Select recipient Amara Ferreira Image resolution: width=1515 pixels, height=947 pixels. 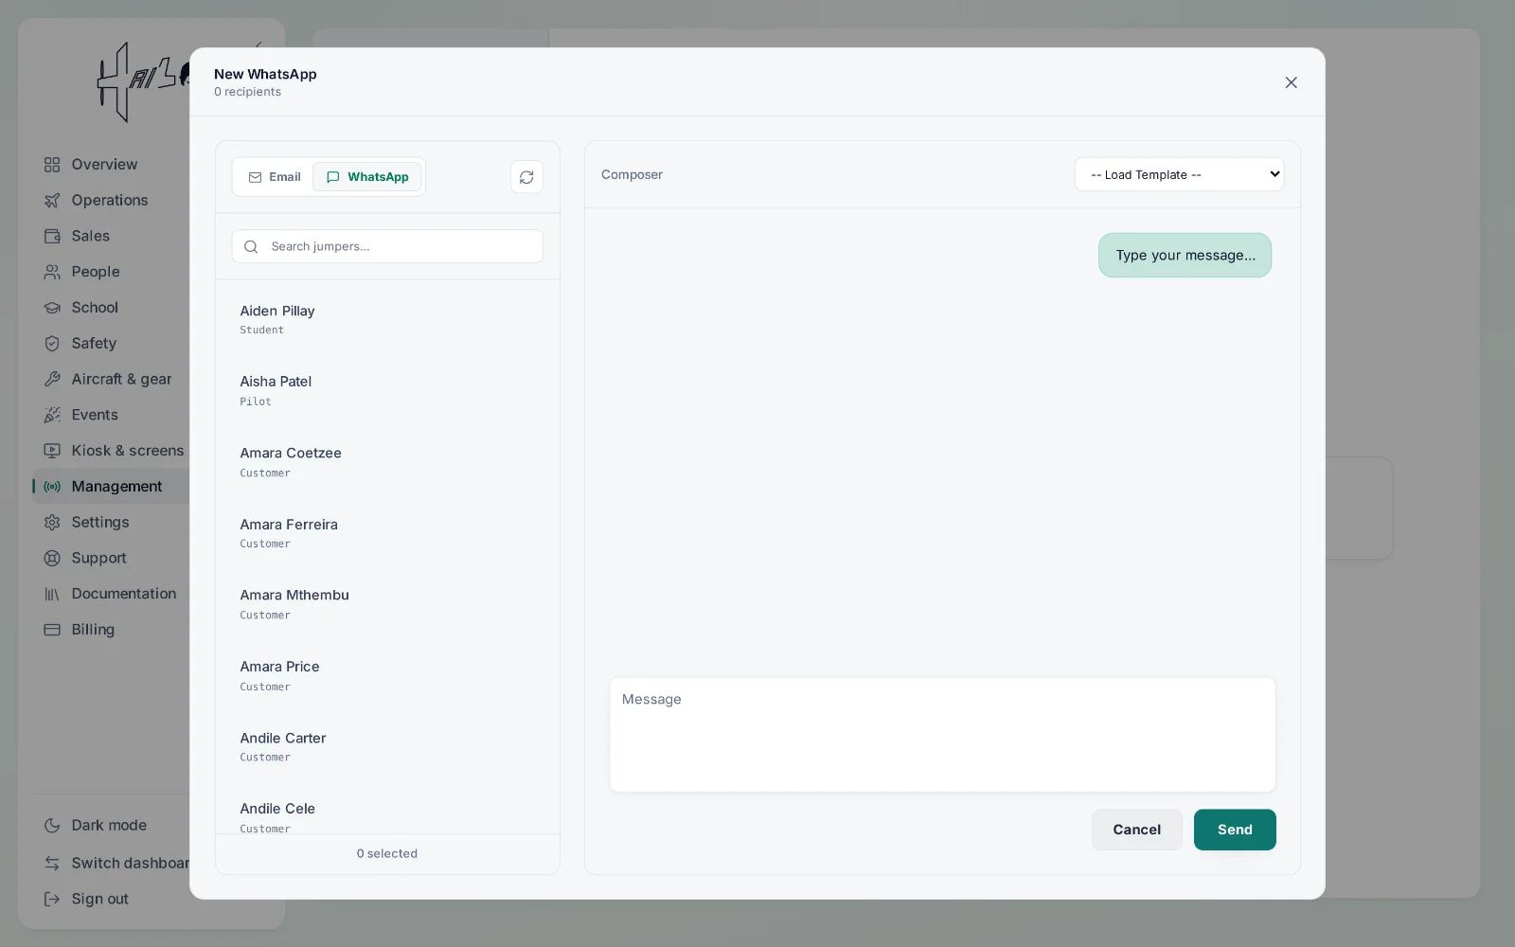point(387,533)
